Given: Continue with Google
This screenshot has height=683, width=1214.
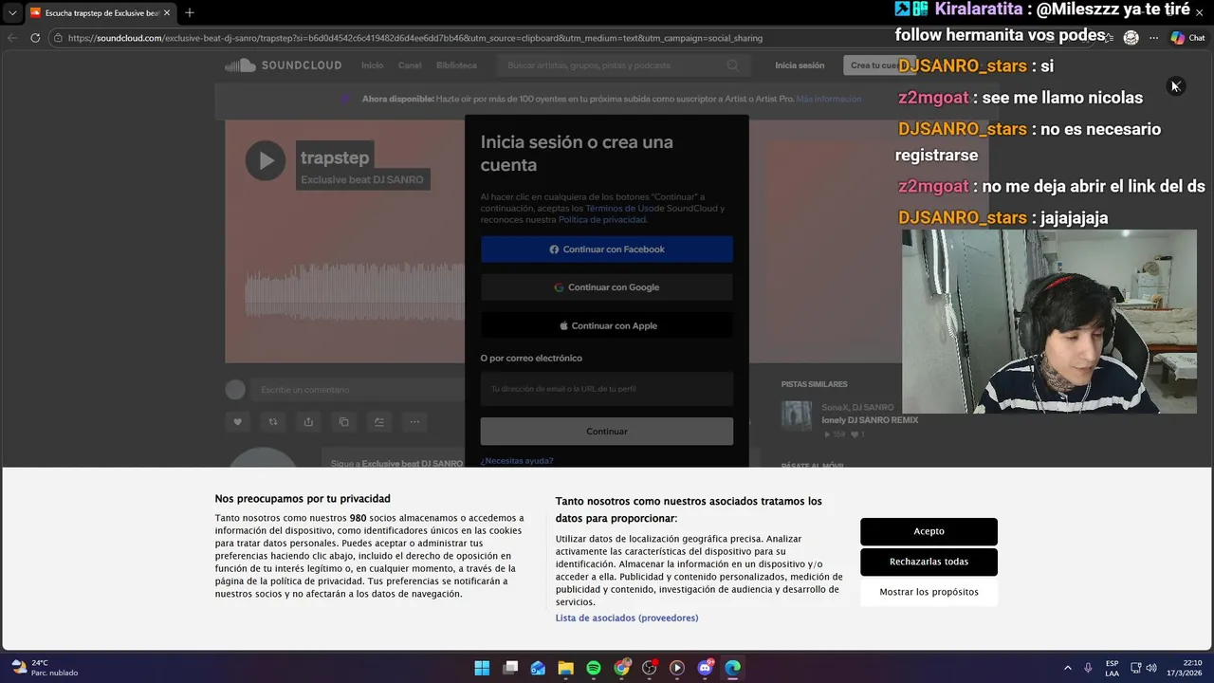Looking at the screenshot, I should tap(607, 287).
